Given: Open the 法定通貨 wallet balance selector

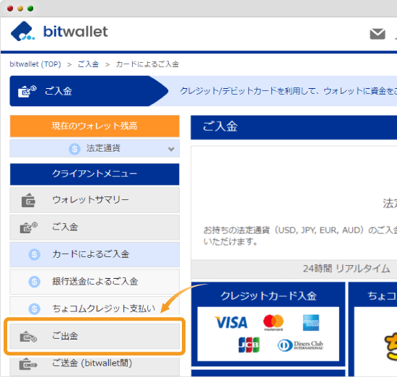Looking at the screenshot, I should pyautogui.click(x=95, y=148).
